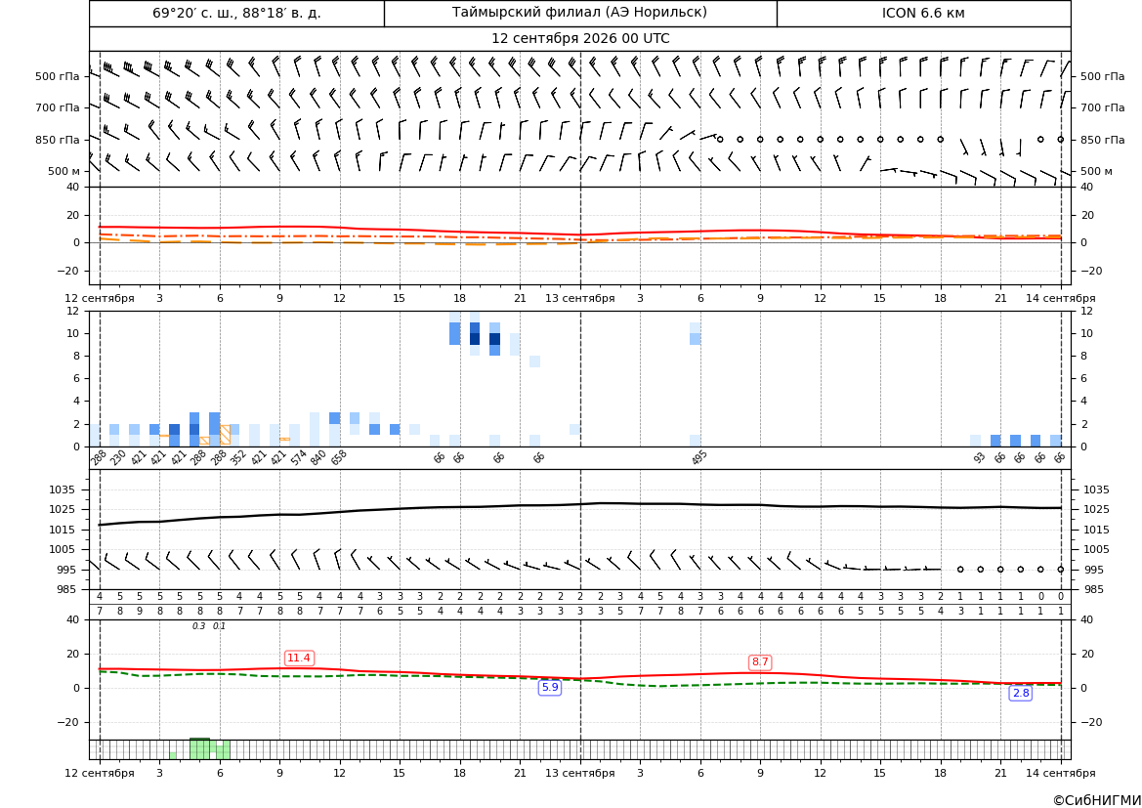Click the date title 12 сентября 2026 00 UTC

[580, 39]
